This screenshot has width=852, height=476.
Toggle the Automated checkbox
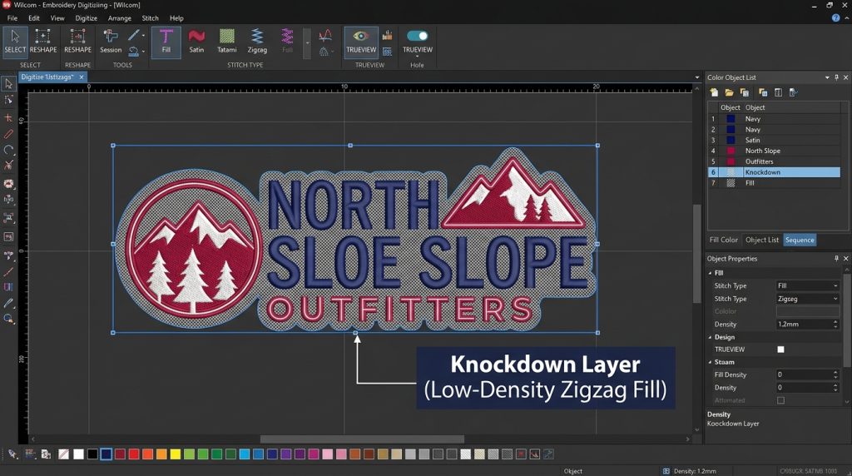780,400
